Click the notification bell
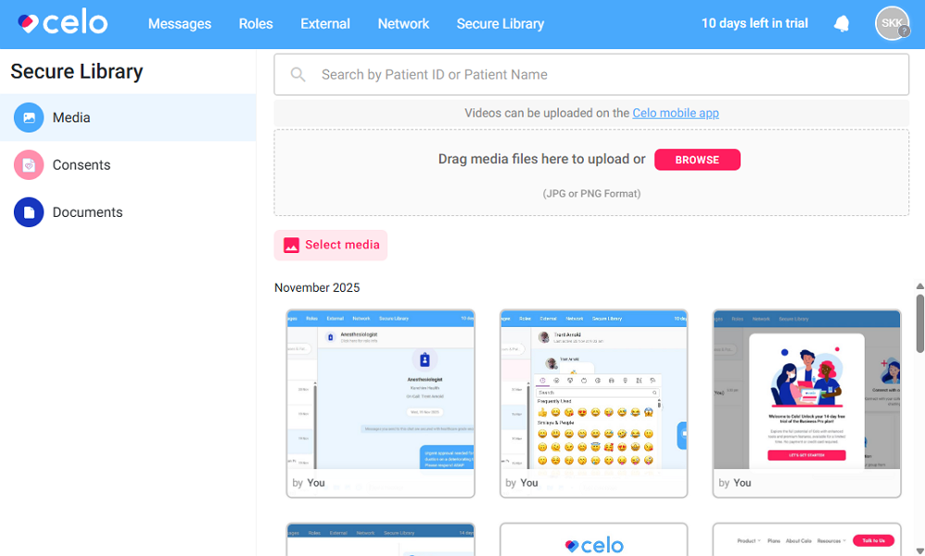The image size is (925, 556). [841, 23]
